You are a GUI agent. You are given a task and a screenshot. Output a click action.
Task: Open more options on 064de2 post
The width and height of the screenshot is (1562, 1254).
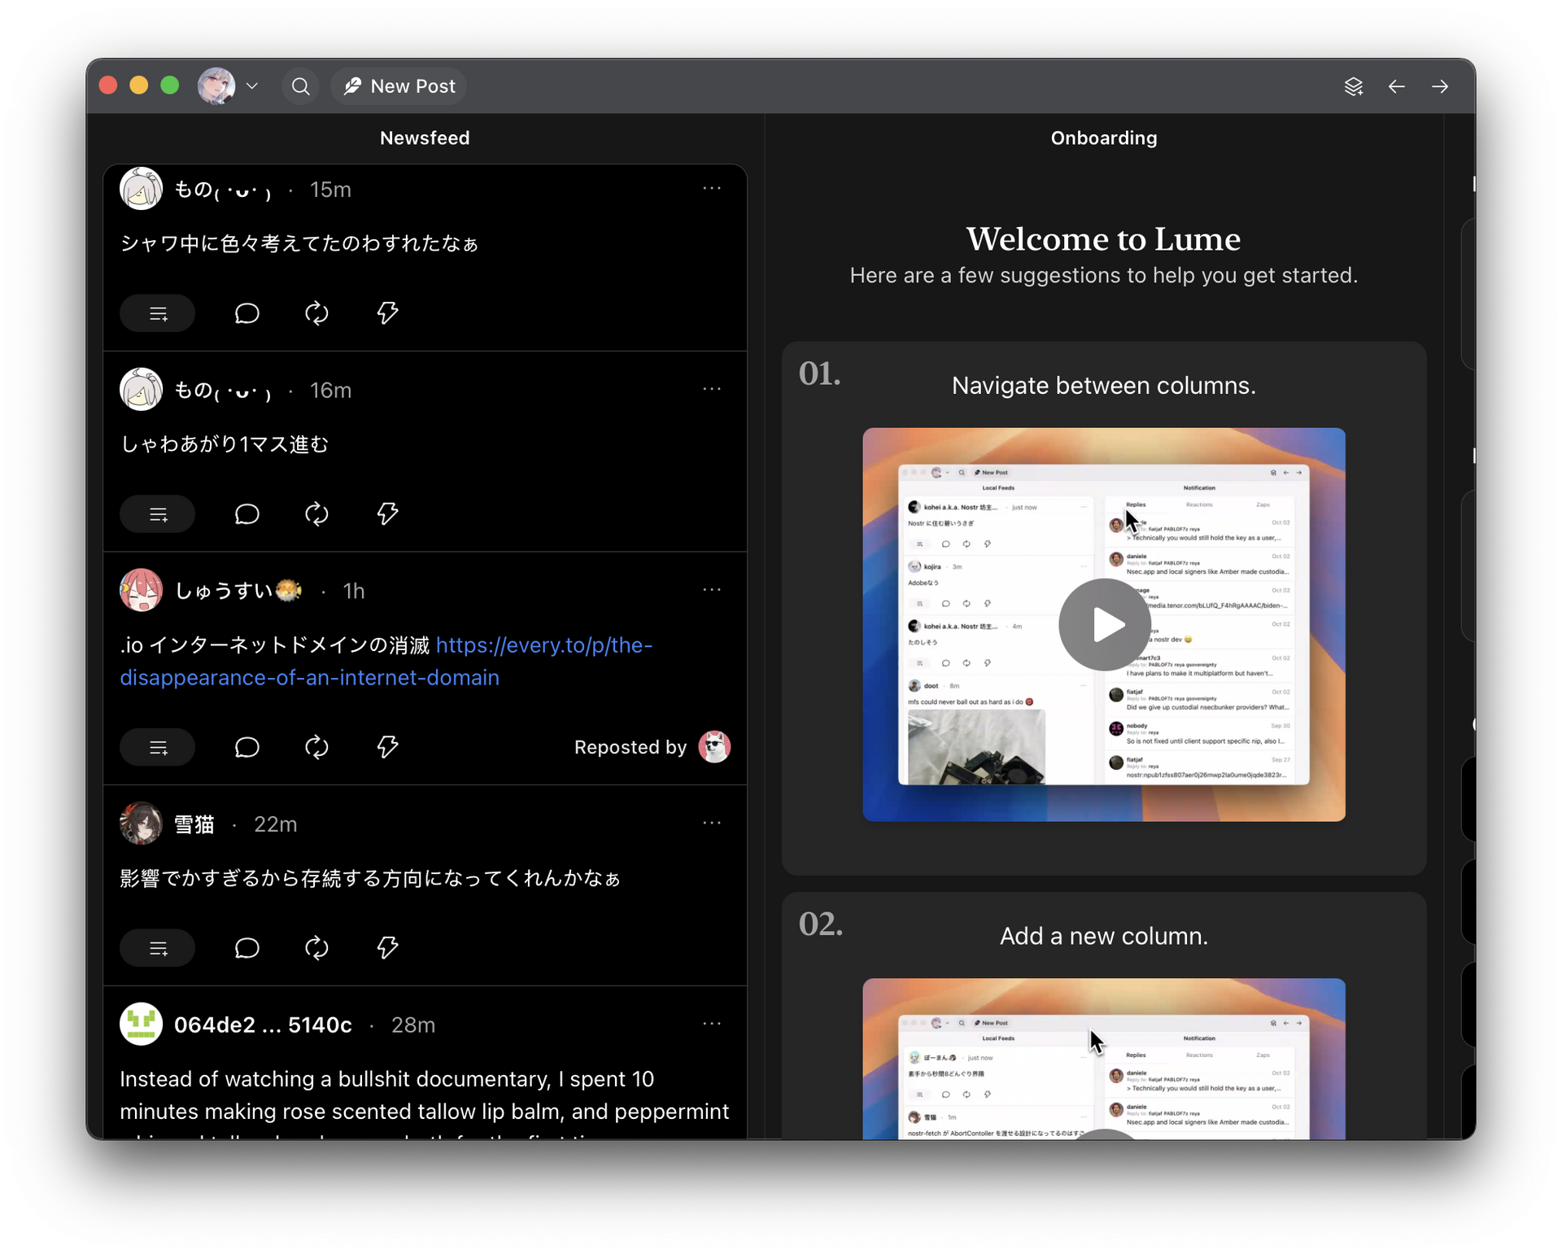(x=712, y=1024)
